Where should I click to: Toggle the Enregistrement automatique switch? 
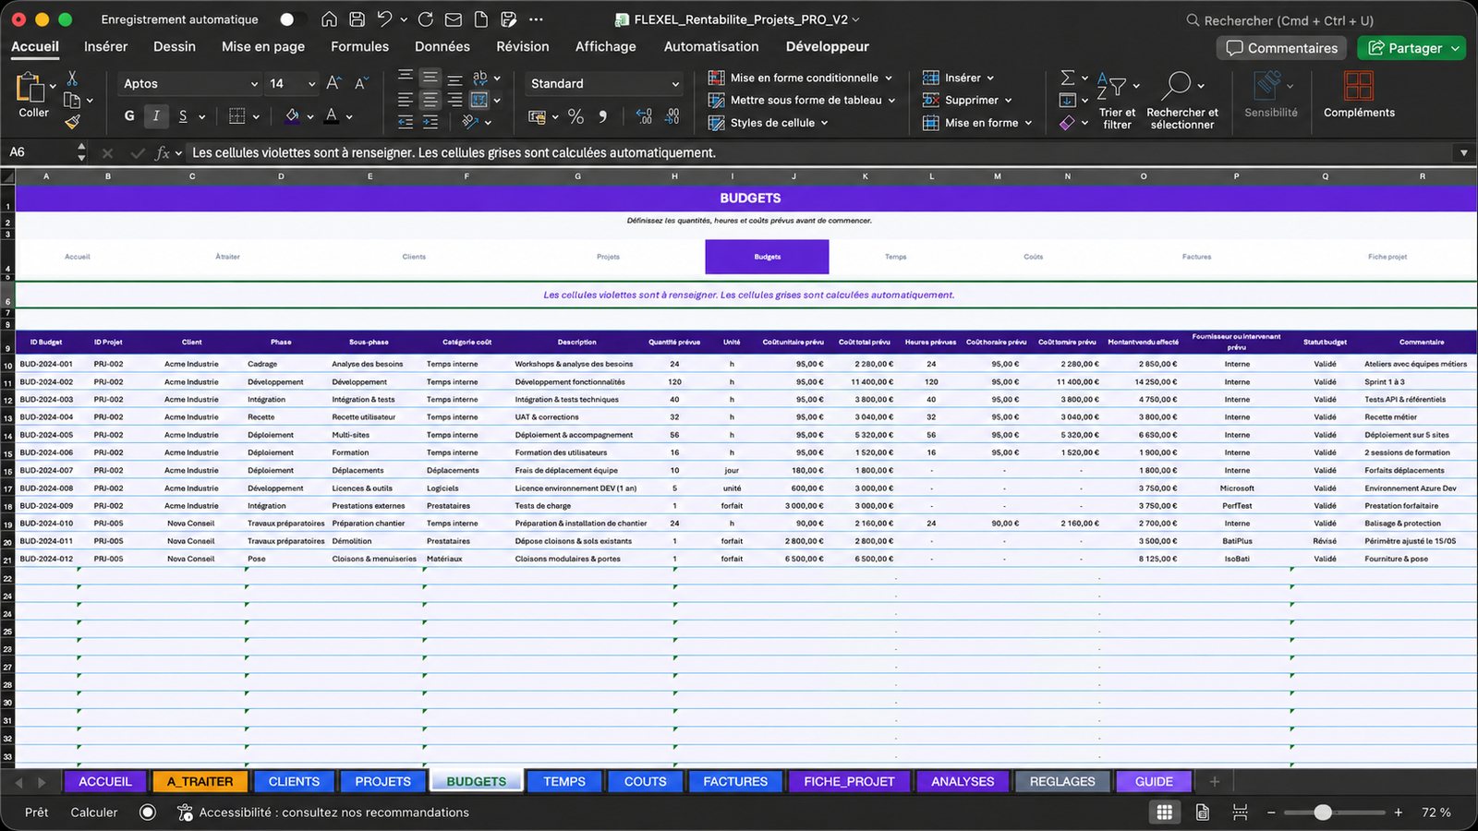pos(293,19)
